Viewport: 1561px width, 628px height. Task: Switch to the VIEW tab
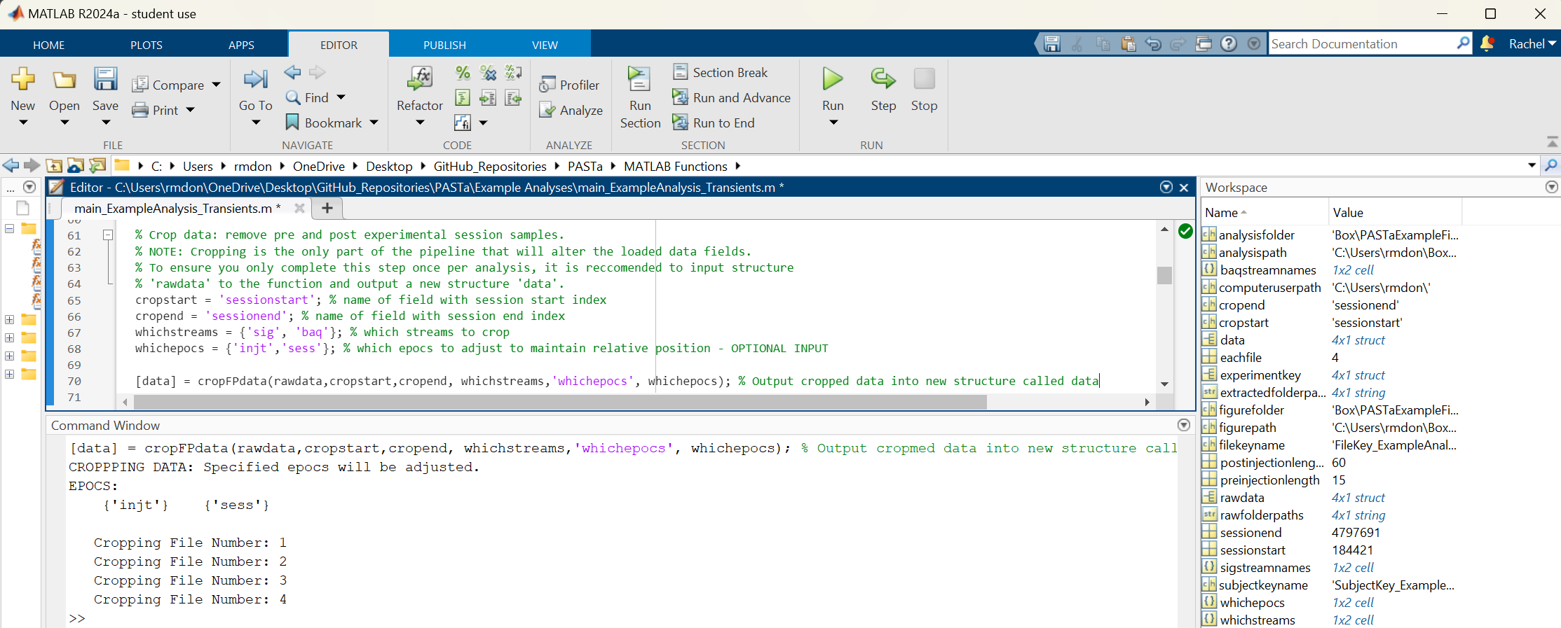click(545, 45)
